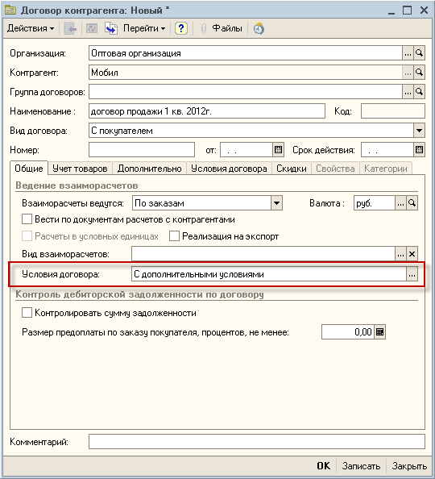The width and height of the screenshot is (435, 479).
Task: Click into the Комментарий input field
Action: tap(257, 442)
